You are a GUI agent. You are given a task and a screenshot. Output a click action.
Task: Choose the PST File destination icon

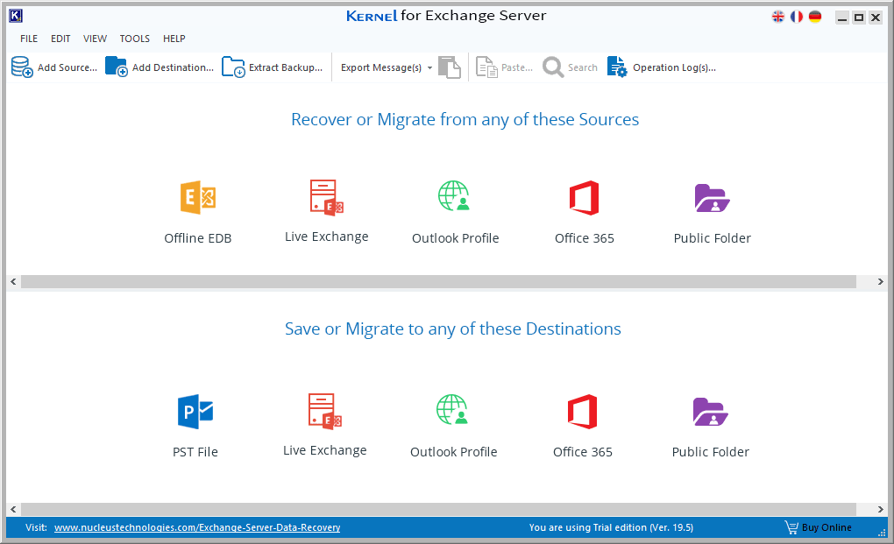pos(195,411)
